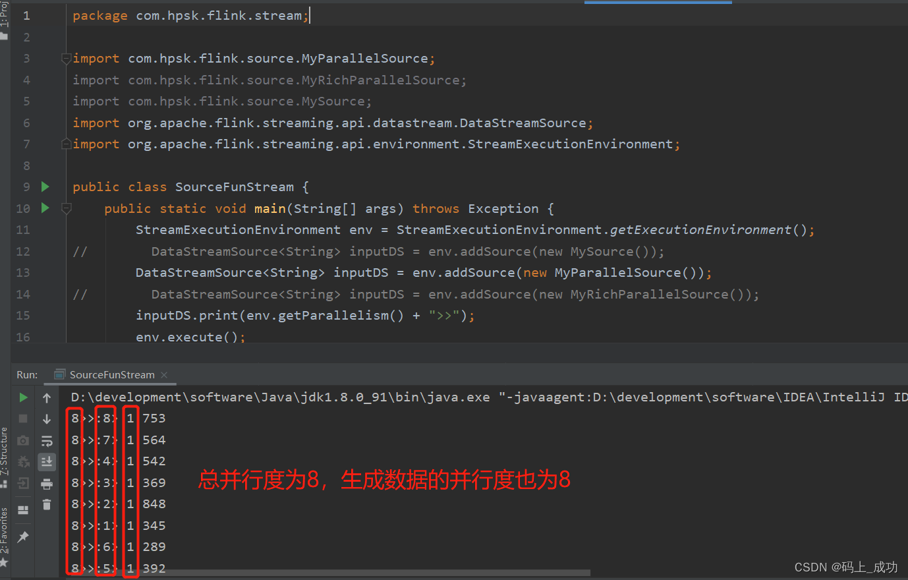Stop the running process in Run panel
This screenshot has width=908, height=580.
23,419
